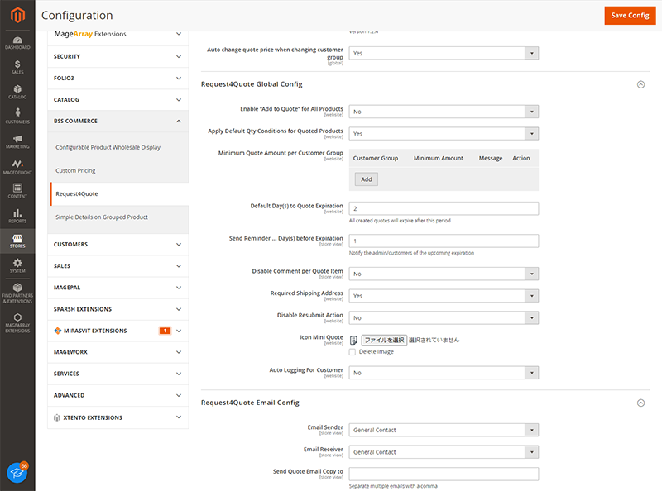The height and width of the screenshot is (491, 662).
Task: Expand the Services section
Action: pos(118,374)
